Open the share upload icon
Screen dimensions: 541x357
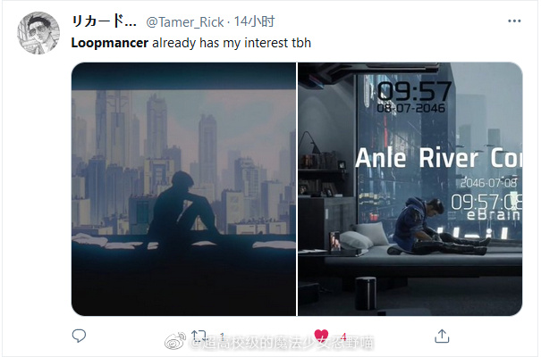click(442, 336)
